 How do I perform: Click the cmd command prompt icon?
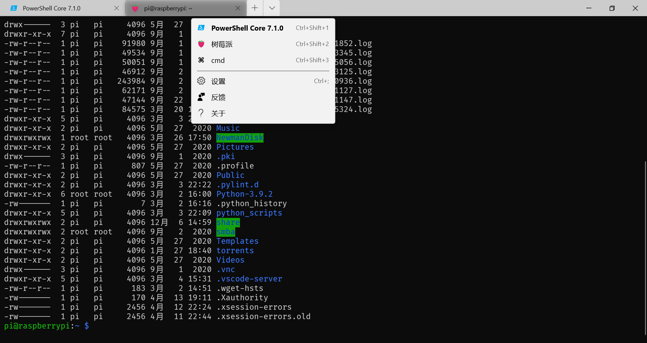pos(201,60)
